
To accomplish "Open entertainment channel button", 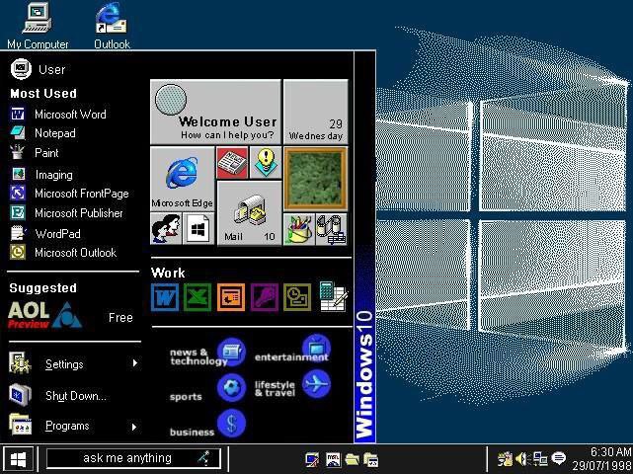I will click(316, 348).
